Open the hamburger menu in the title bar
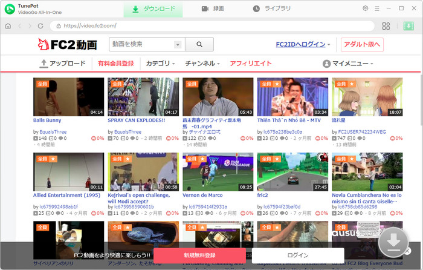Image resolution: width=423 pixels, height=270 pixels. tap(377, 8)
